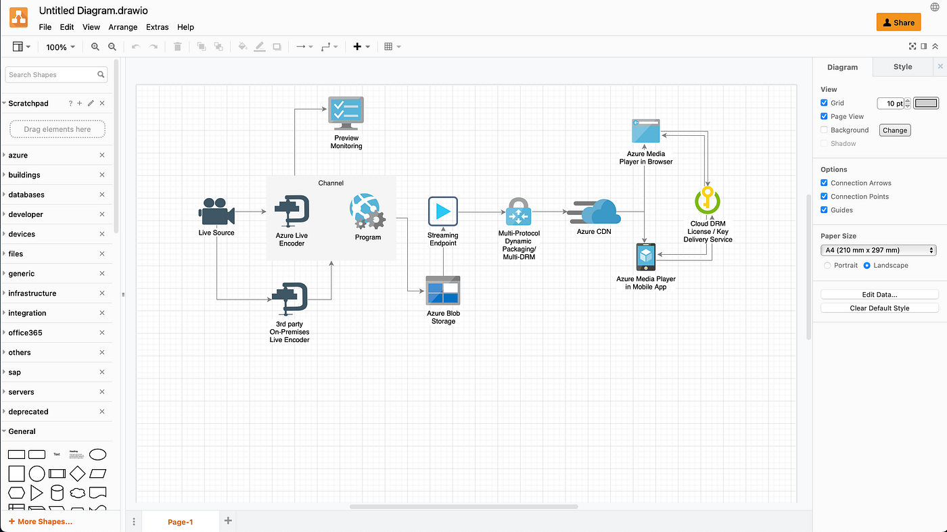Open the Paper Size dropdown
Viewport: 947px width, 532px height.
click(x=878, y=249)
